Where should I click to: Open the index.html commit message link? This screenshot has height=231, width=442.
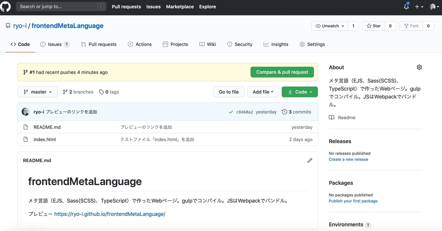click(157, 140)
